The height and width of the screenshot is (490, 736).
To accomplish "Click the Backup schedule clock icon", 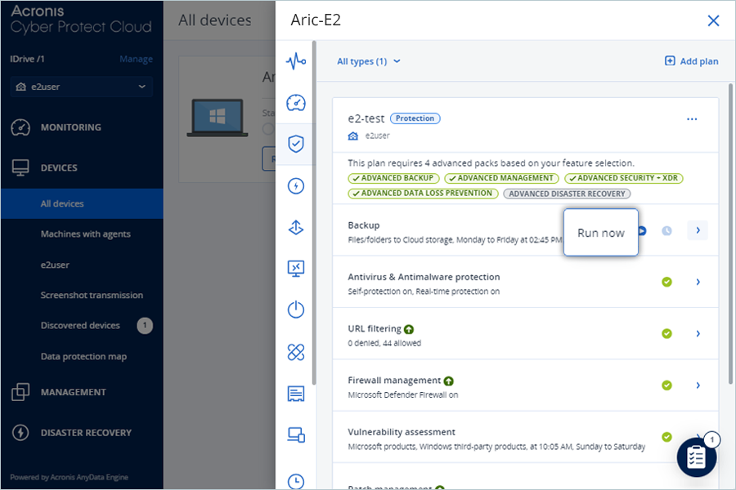I will pyautogui.click(x=666, y=230).
